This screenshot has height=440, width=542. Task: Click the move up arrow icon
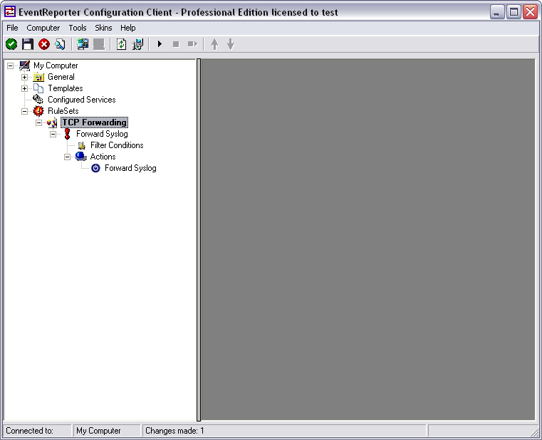click(x=214, y=44)
